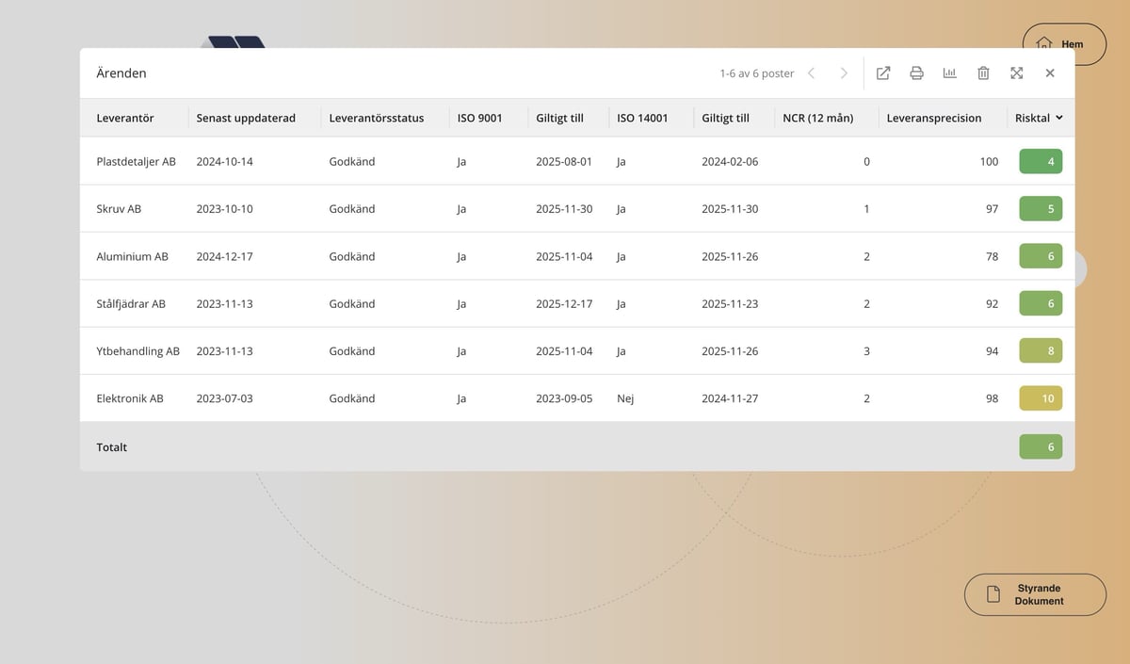The width and height of the screenshot is (1130, 664).
Task: Close the Ärenden panel
Action: [1050, 73]
